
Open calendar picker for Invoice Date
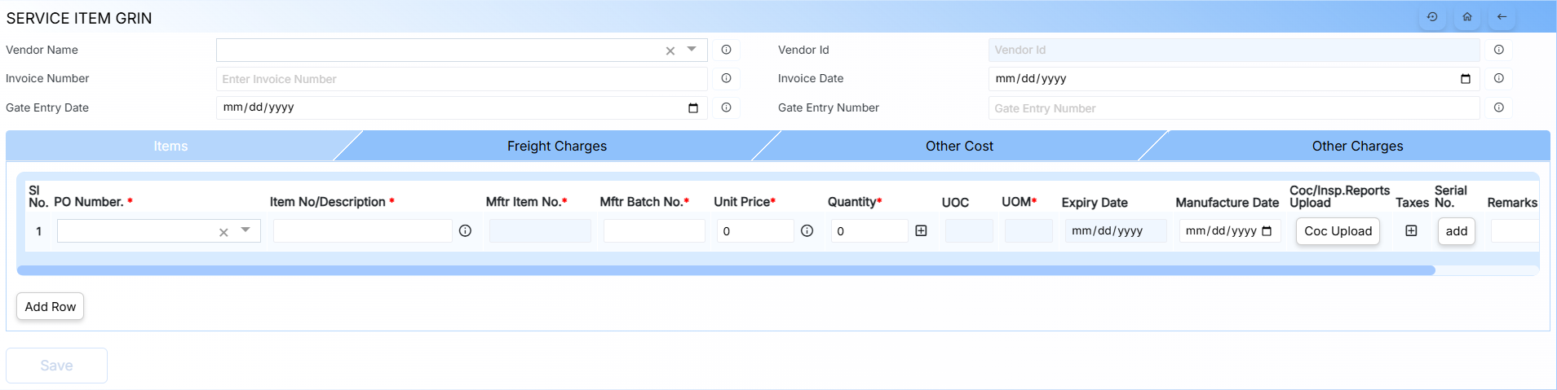tap(1465, 79)
